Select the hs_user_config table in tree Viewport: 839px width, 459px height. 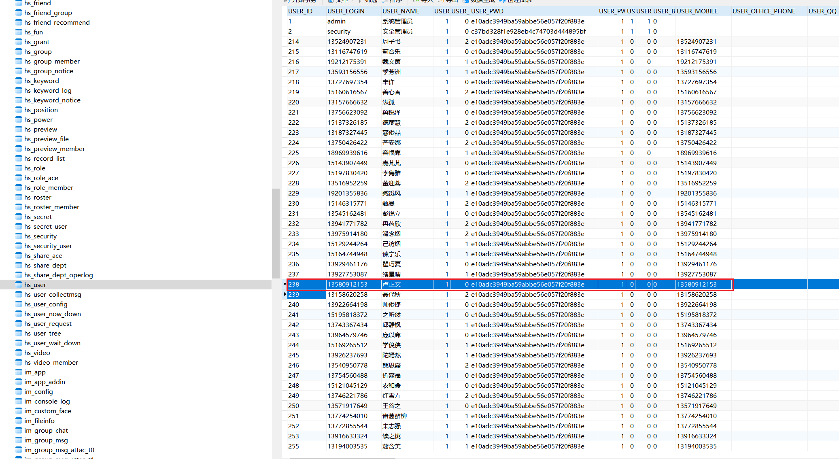tap(46, 304)
